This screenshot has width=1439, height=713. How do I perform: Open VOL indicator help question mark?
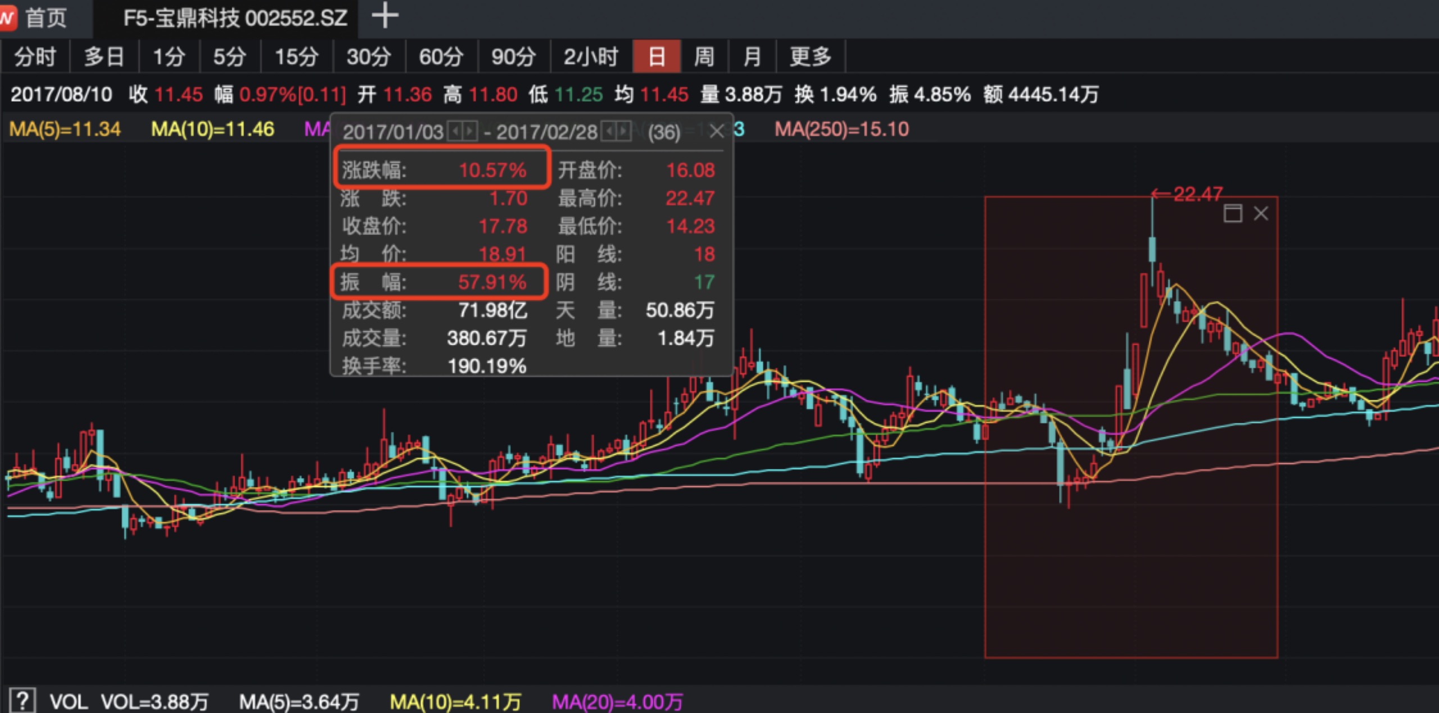pos(22,701)
